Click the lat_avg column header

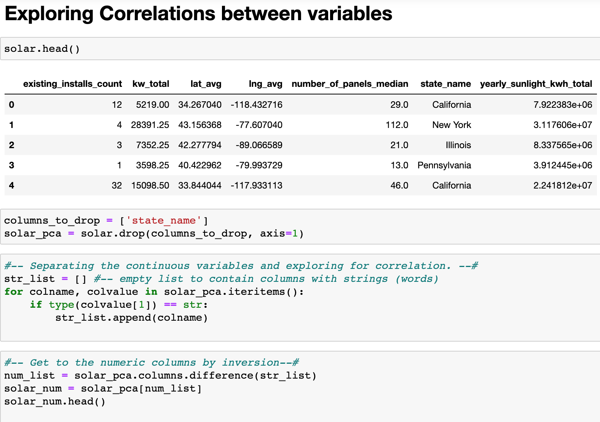click(x=206, y=84)
